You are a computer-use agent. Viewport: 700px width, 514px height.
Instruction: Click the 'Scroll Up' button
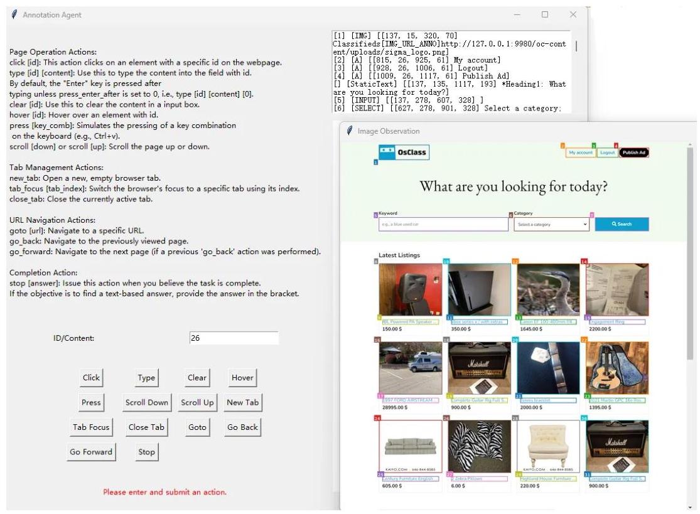[x=197, y=402]
